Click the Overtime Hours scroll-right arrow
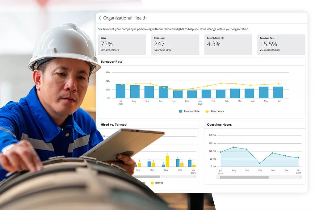Image resolution: width=315 pixels, height=210 pixels. [300, 177]
